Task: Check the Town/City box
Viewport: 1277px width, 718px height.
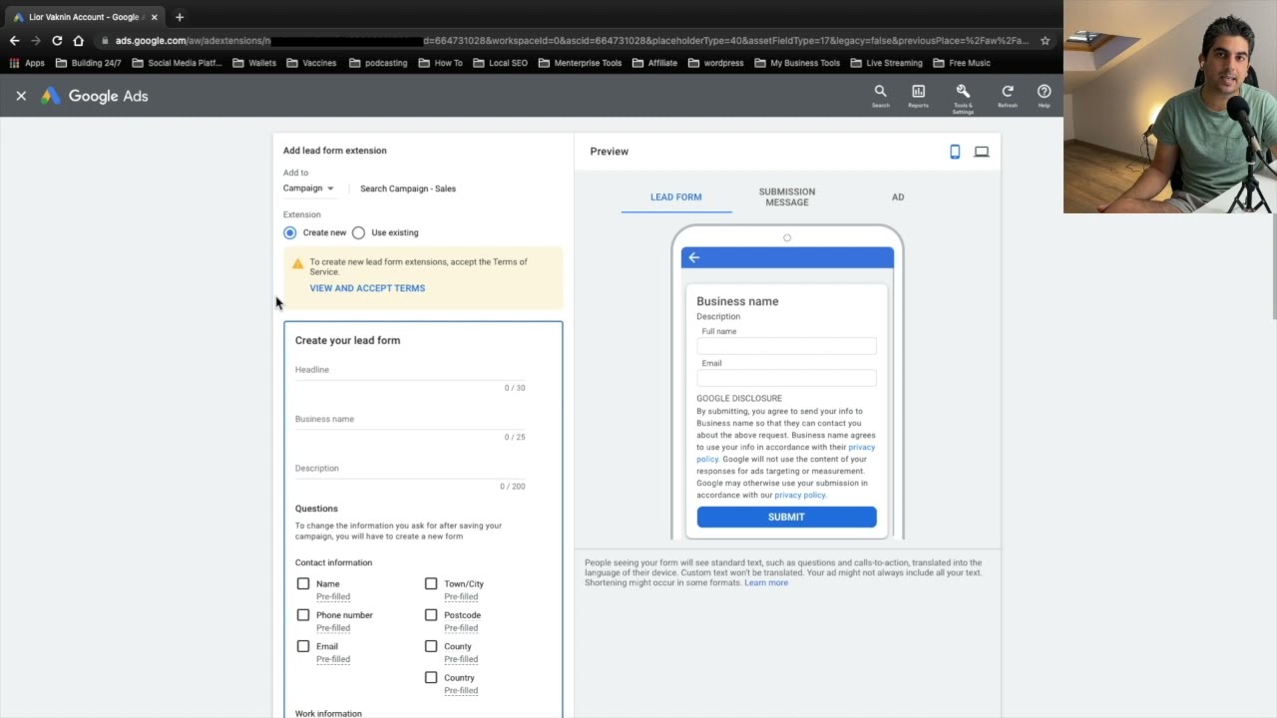Action: [431, 583]
